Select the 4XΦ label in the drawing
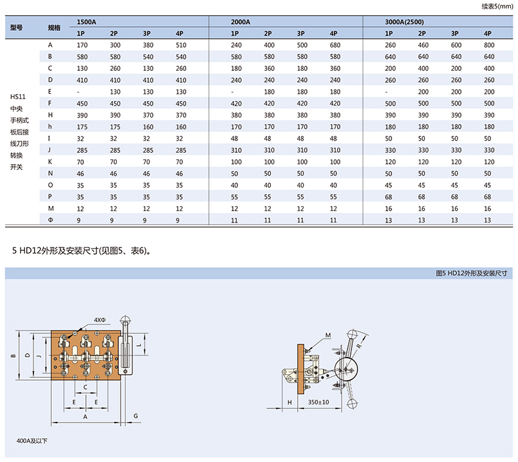The width and height of the screenshot is (518, 462). click(x=100, y=320)
